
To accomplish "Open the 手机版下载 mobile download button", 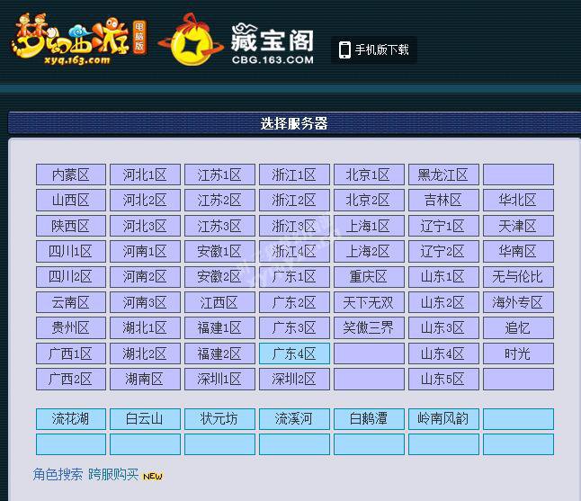I will coord(374,50).
